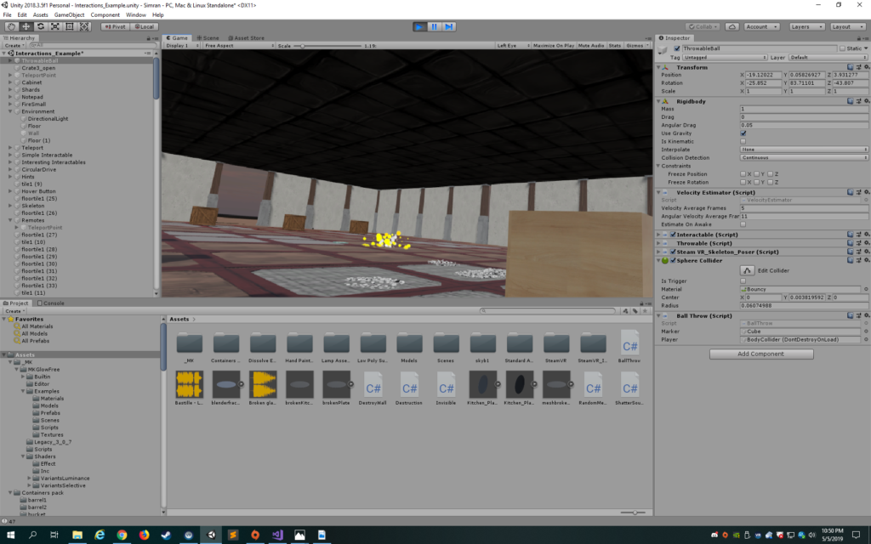Open Visual Studio from the taskbar
Screen dimensions: 871x544
click(x=277, y=535)
